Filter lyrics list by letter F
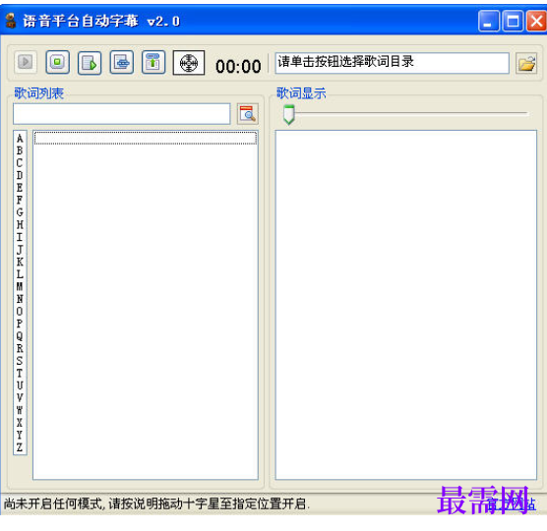 coord(20,201)
